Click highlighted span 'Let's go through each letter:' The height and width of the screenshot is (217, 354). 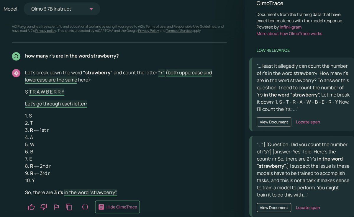pyautogui.click(x=56, y=104)
